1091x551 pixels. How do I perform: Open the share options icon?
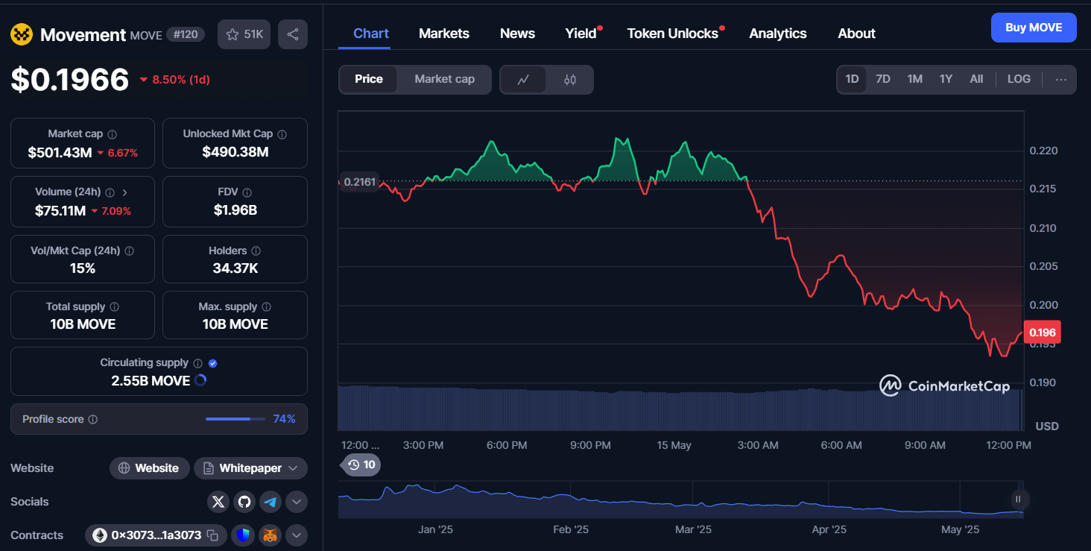(293, 34)
